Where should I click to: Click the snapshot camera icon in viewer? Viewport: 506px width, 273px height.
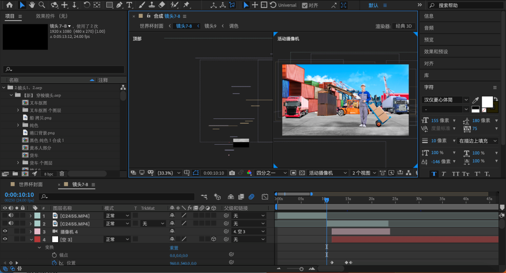232,173
